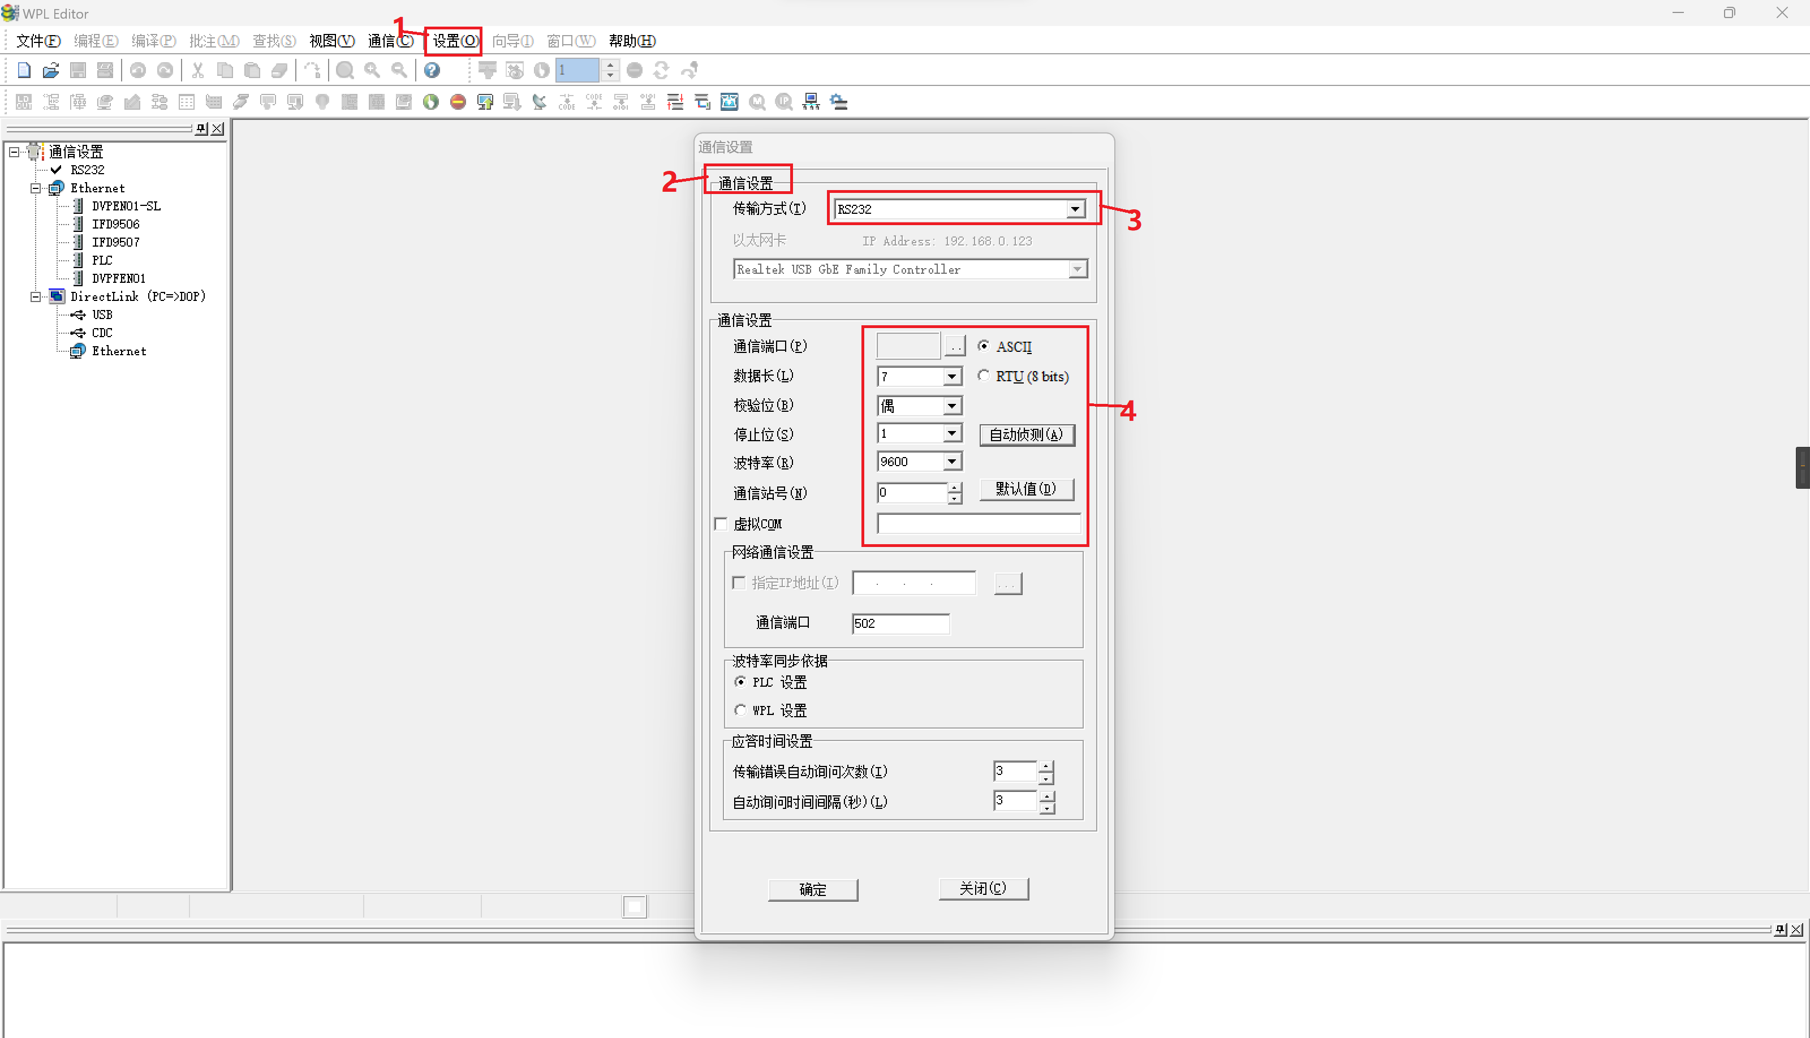
Task: Tick the 指定IP地址 checkbox
Action: pyautogui.click(x=739, y=583)
